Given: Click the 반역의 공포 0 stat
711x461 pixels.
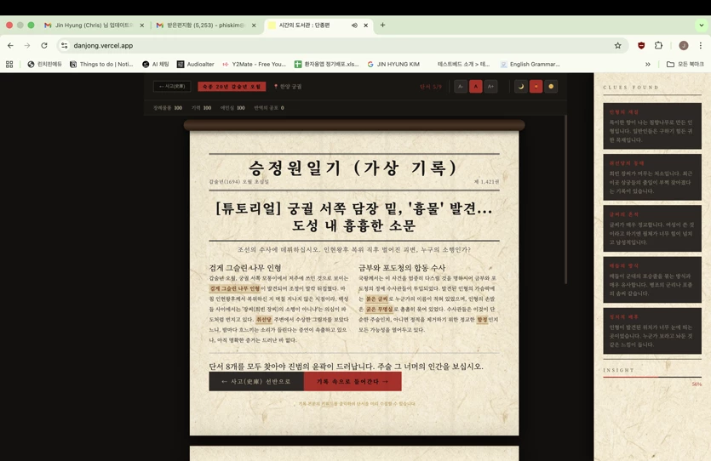Looking at the screenshot, I should coord(269,108).
